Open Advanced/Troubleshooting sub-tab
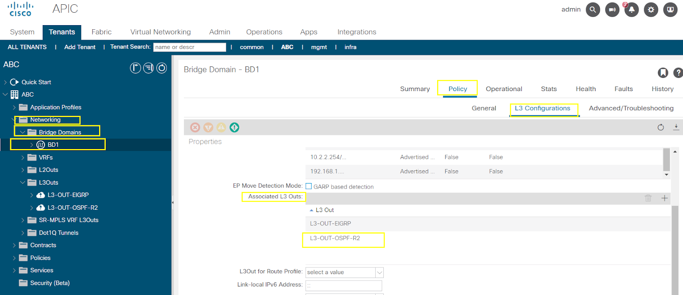Viewport: 683px width, 295px height. [631, 108]
